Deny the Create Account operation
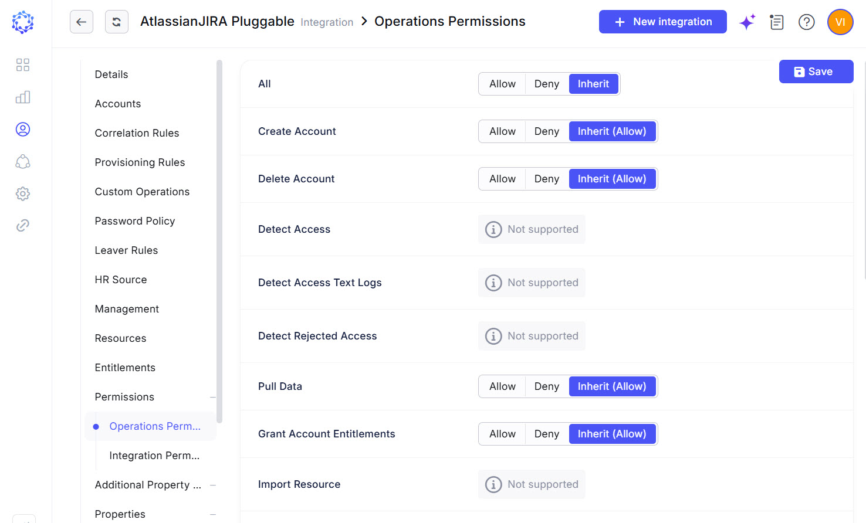The width and height of the screenshot is (866, 523). [x=547, y=131]
